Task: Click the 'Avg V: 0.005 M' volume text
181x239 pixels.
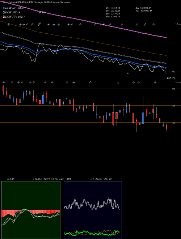Action: pos(143,8)
